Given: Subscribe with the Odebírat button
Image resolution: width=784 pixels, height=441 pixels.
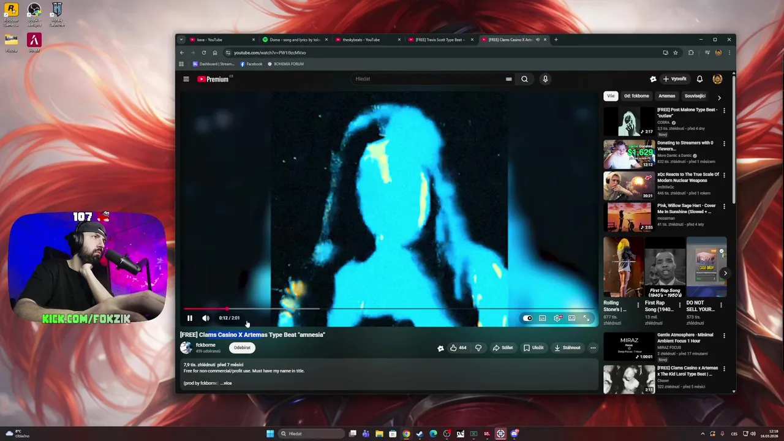Looking at the screenshot, I should pyautogui.click(x=242, y=347).
